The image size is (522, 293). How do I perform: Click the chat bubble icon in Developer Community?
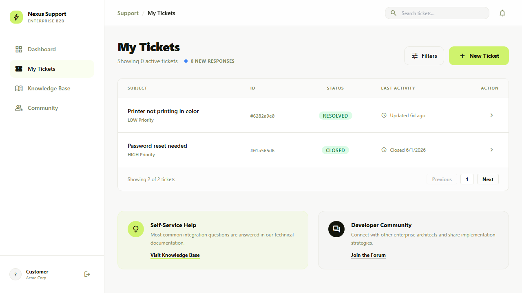336,229
